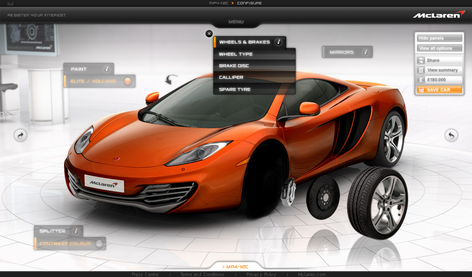
Task: Choose Wheel Type from the menu
Action: (x=254, y=54)
